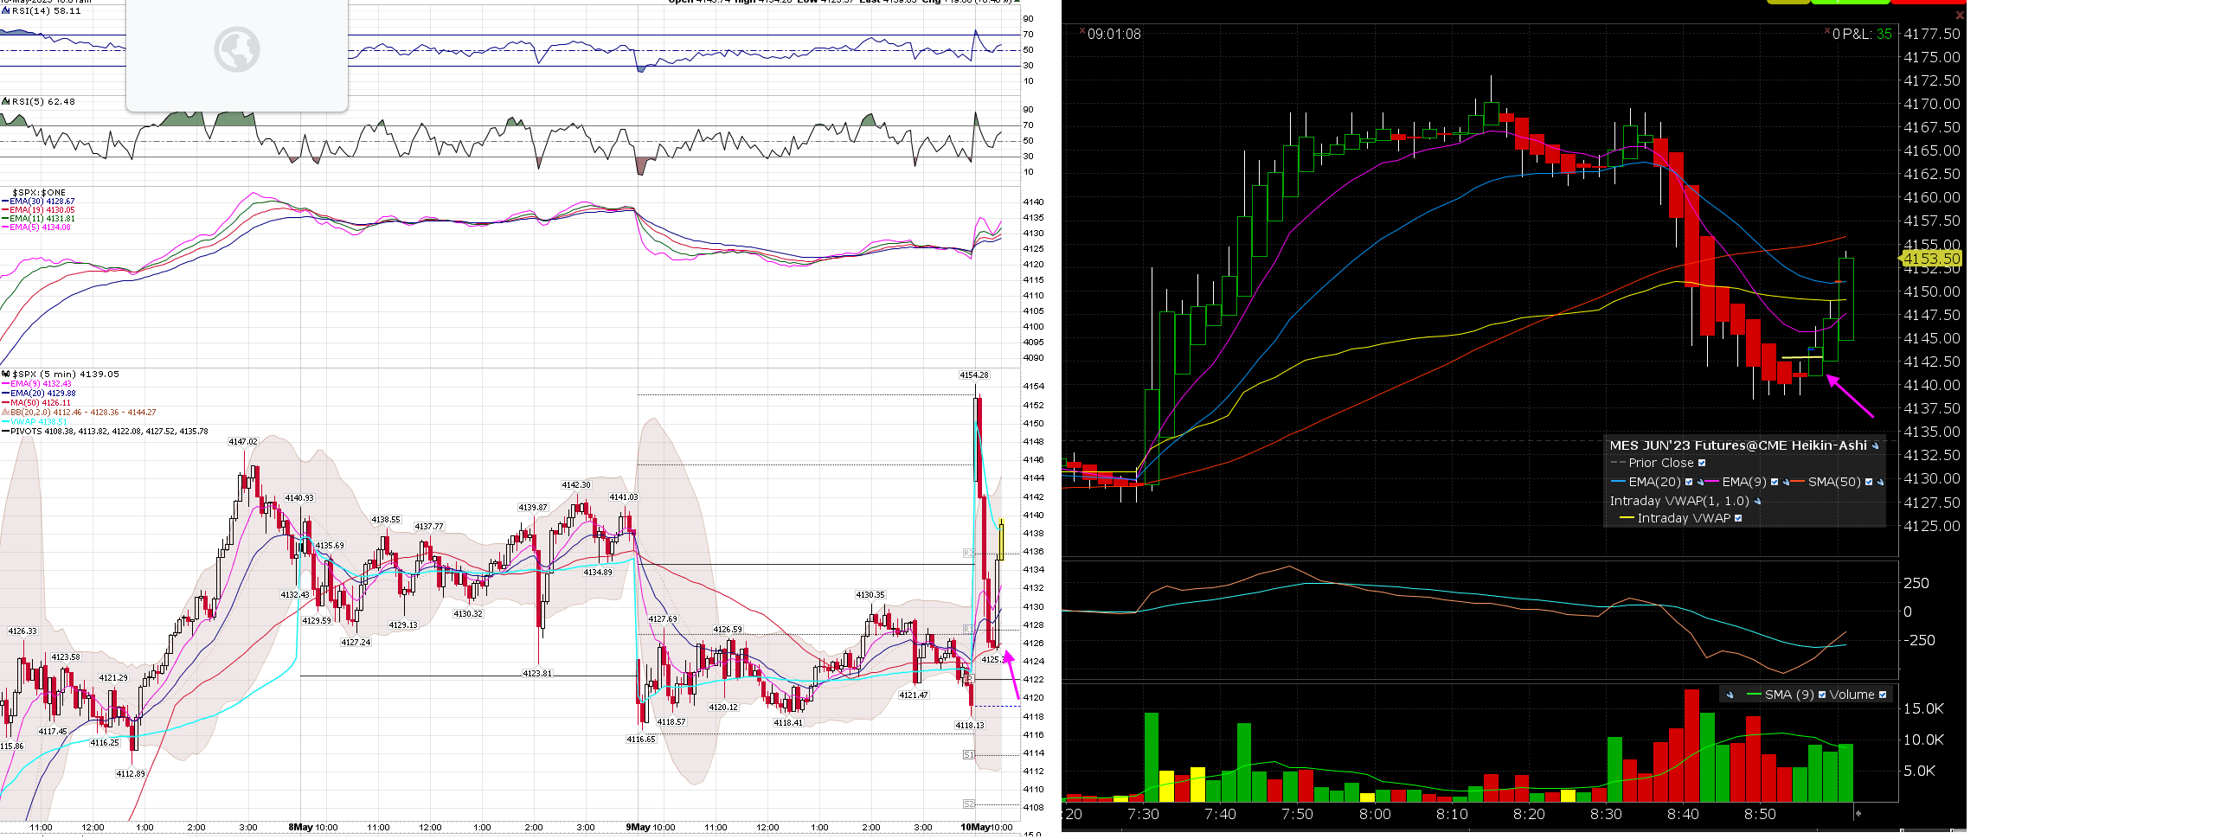Click the yellow button at top
This screenshot has width=2240, height=839.
coord(1788,2)
